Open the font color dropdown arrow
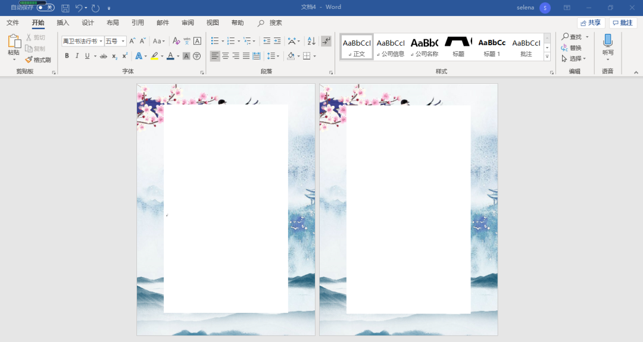Viewport: 643px width, 342px height. (x=178, y=56)
